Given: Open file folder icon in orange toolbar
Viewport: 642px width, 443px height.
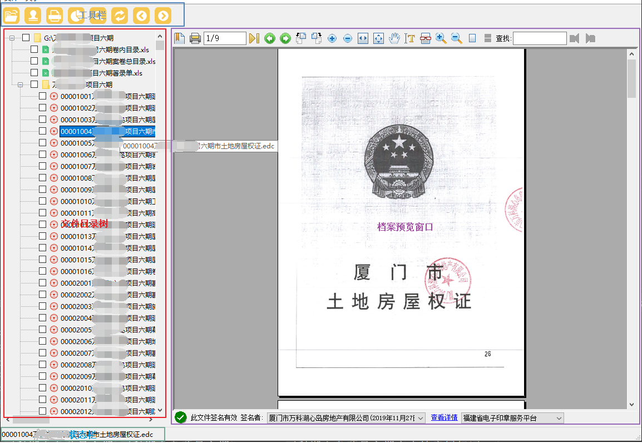Looking at the screenshot, I should point(11,16).
